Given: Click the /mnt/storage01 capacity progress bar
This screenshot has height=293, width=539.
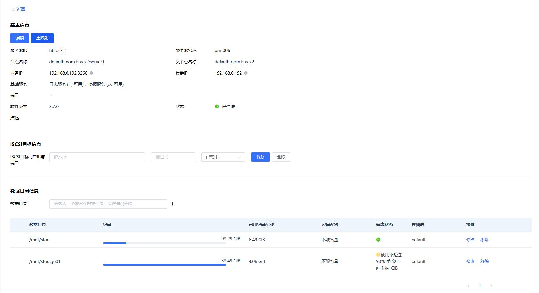Looking at the screenshot, I should (x=164, y=265).
